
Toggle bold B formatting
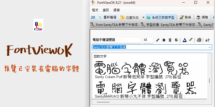pyautogui.click(x=164, y=40)
